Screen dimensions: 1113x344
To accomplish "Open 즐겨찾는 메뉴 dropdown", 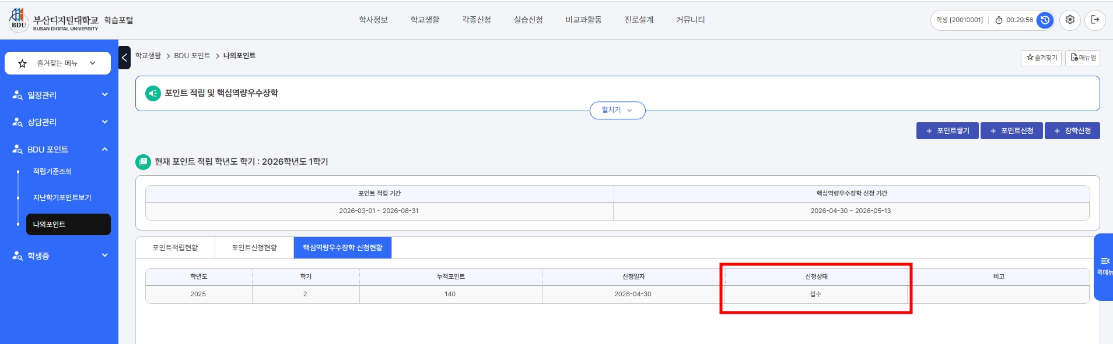I will 58,63.
